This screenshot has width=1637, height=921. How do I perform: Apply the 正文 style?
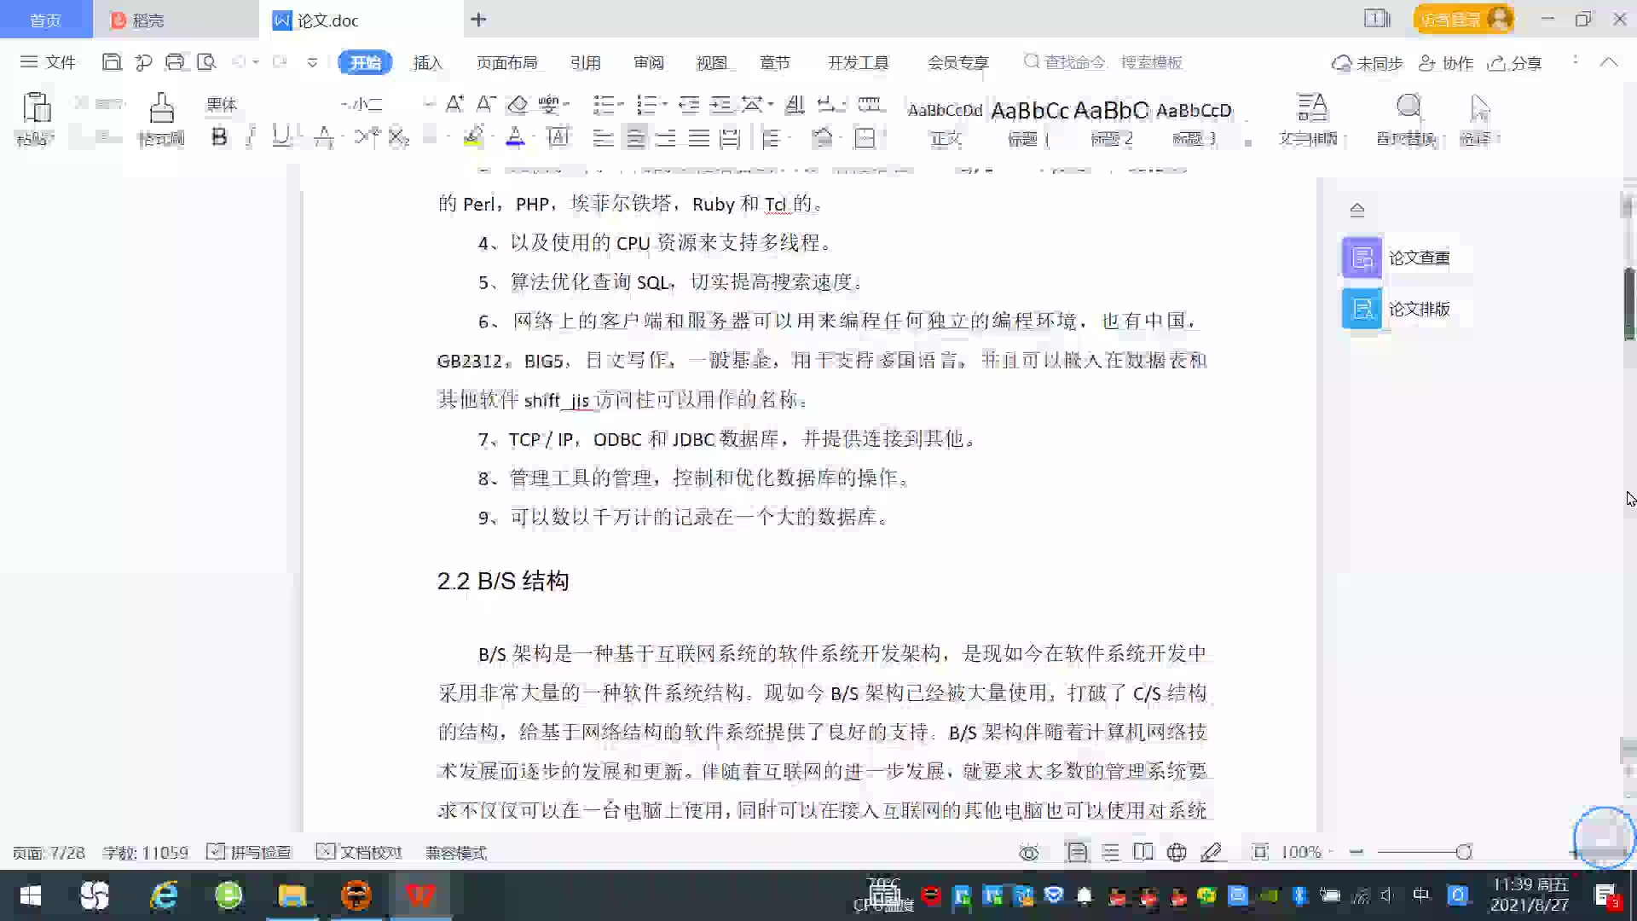945,122
